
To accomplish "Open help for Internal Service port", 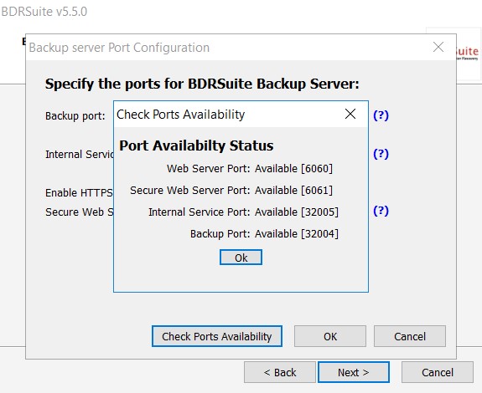I will pyautogui.click(x=381, y=154).
